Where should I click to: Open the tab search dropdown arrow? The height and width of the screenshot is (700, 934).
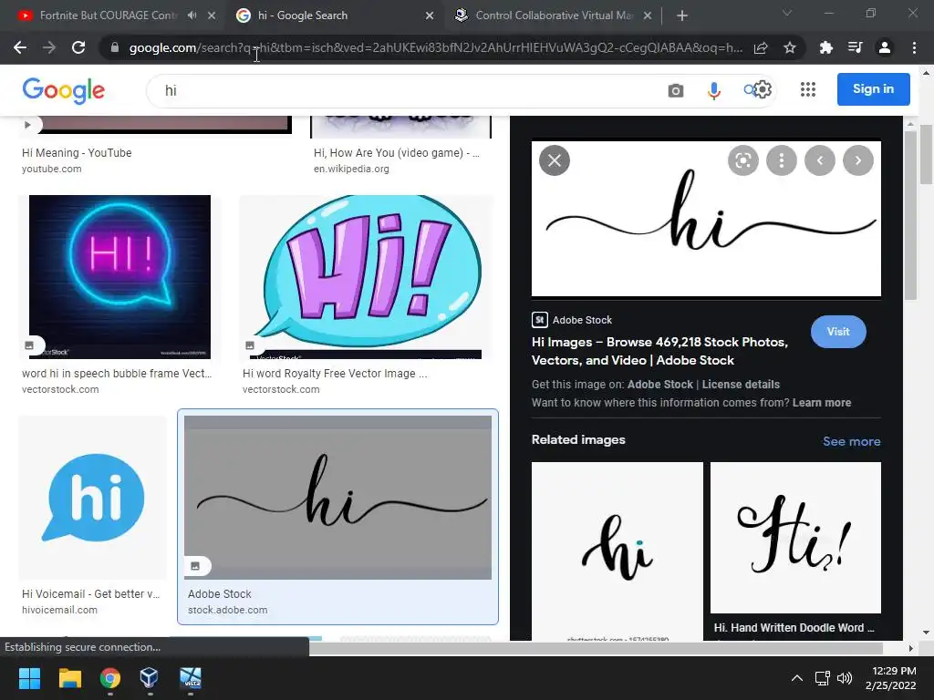click(787, 13)
